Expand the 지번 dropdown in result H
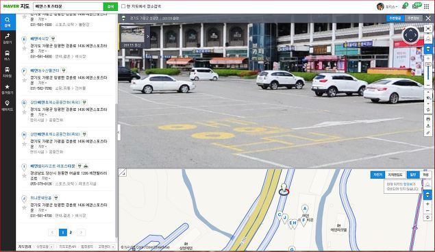The image size is (435, 252). click(x=42, y=147)
